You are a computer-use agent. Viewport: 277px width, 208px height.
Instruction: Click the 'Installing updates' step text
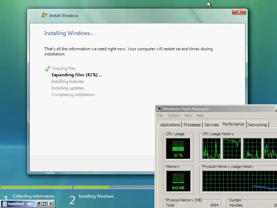click(x=68, y=88)
